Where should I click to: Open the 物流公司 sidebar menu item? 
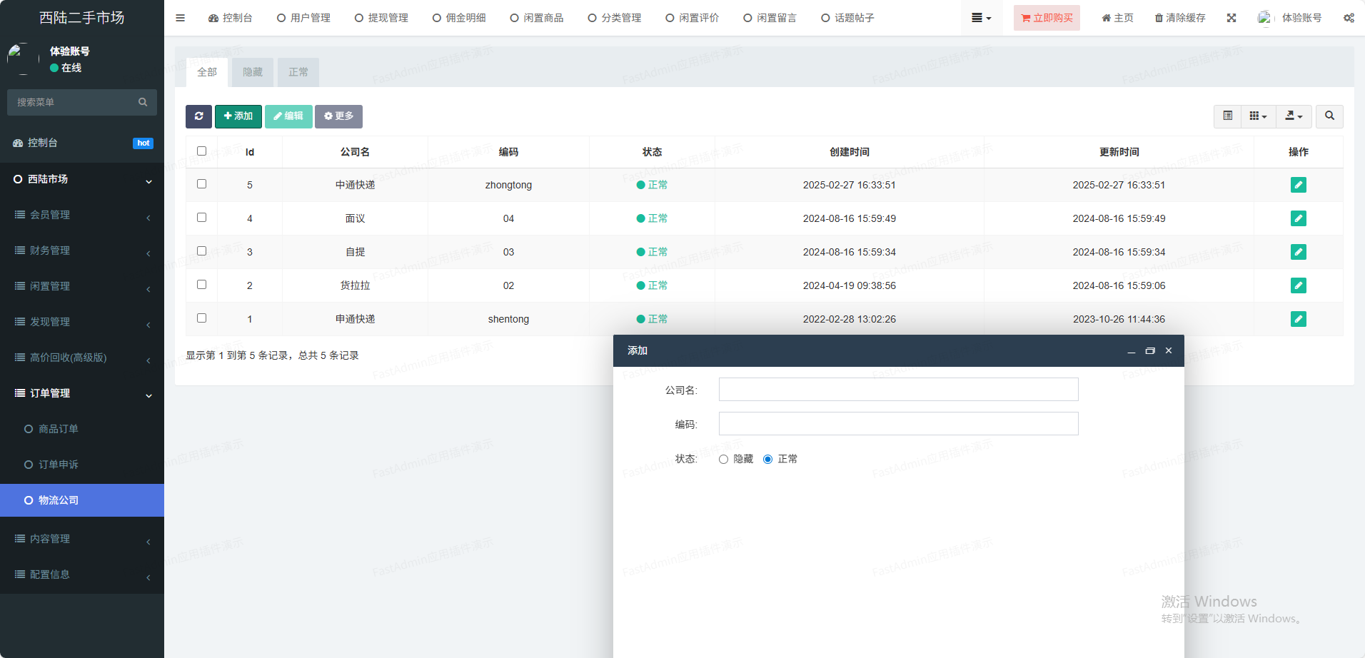click(82, 500)
